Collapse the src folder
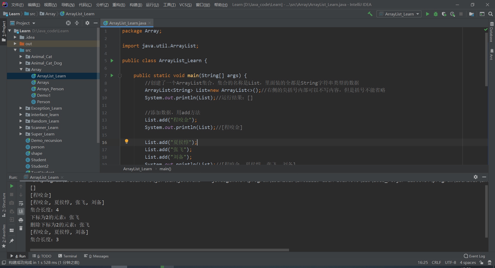495x268 pixels. pyautogui.click(x=15, y=50)
